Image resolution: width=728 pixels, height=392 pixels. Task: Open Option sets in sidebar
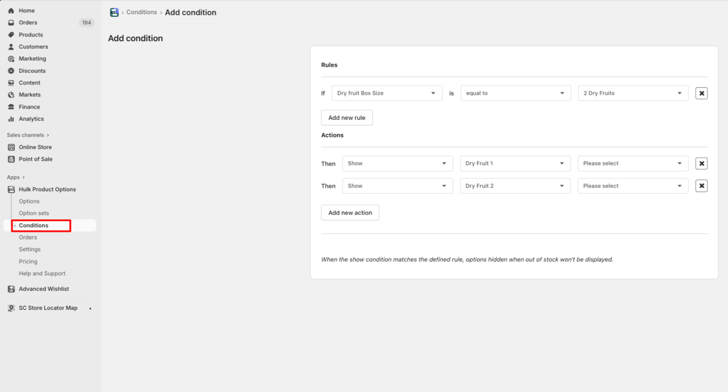(34, 213)
